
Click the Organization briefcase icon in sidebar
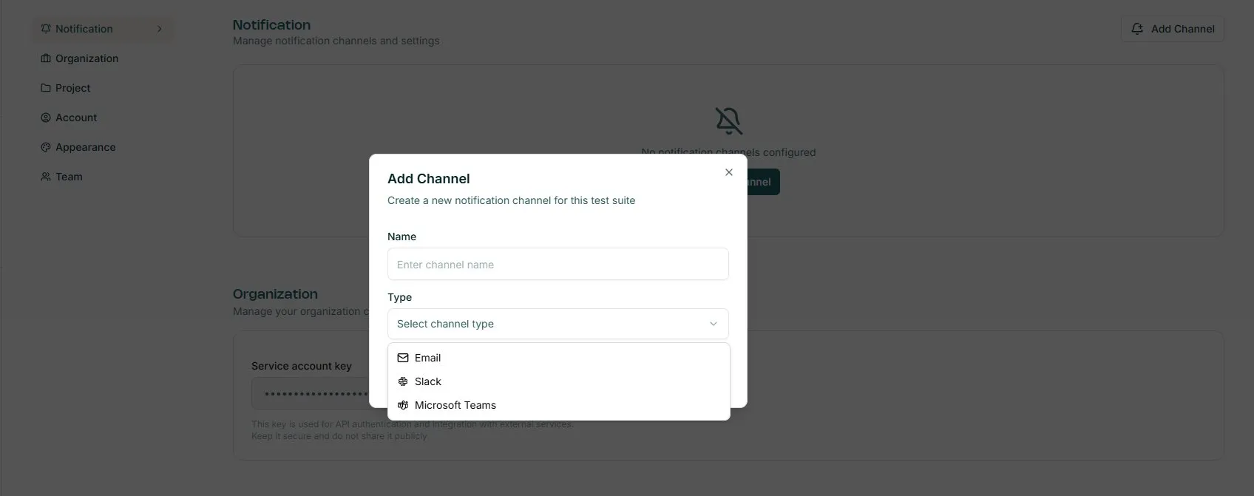tap(46, 58)
